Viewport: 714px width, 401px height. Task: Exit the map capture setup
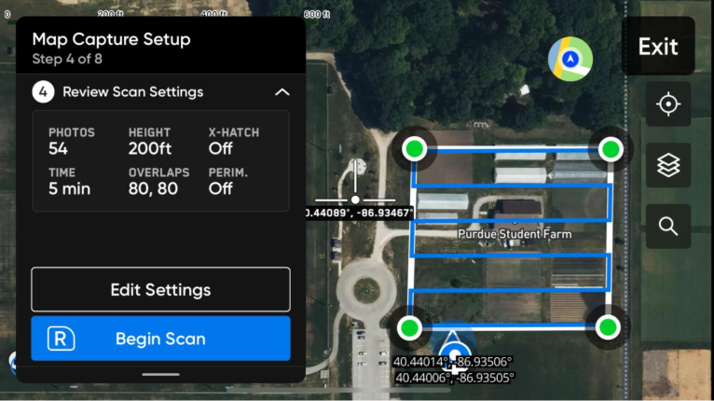(x=658, y=46)
